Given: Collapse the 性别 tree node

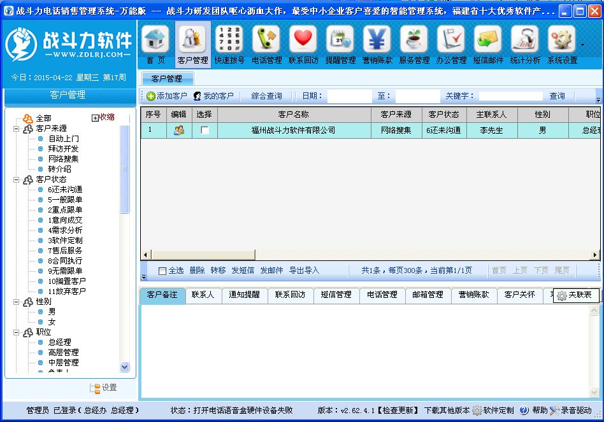Looking at the screenshot, I should coord(16,302).
